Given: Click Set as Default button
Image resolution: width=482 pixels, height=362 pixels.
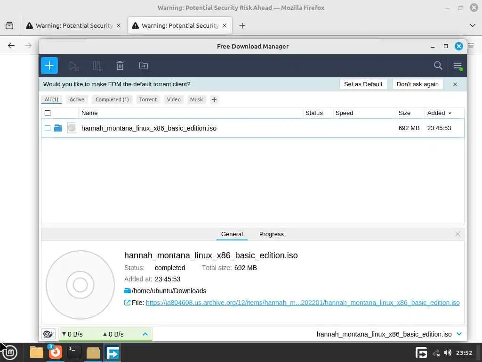Looking at the screenshot, I should coord(363,84).
